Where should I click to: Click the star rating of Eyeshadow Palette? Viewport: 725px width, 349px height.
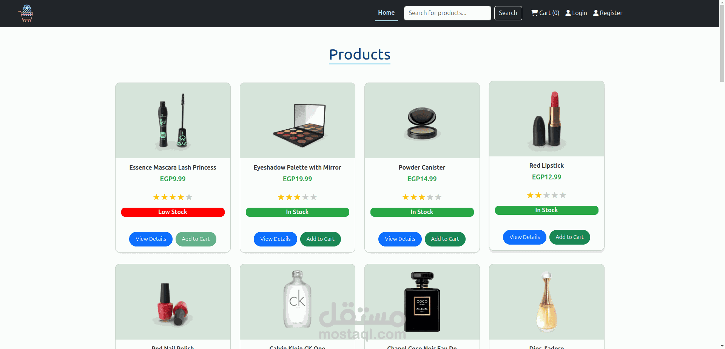click(297, 197)
